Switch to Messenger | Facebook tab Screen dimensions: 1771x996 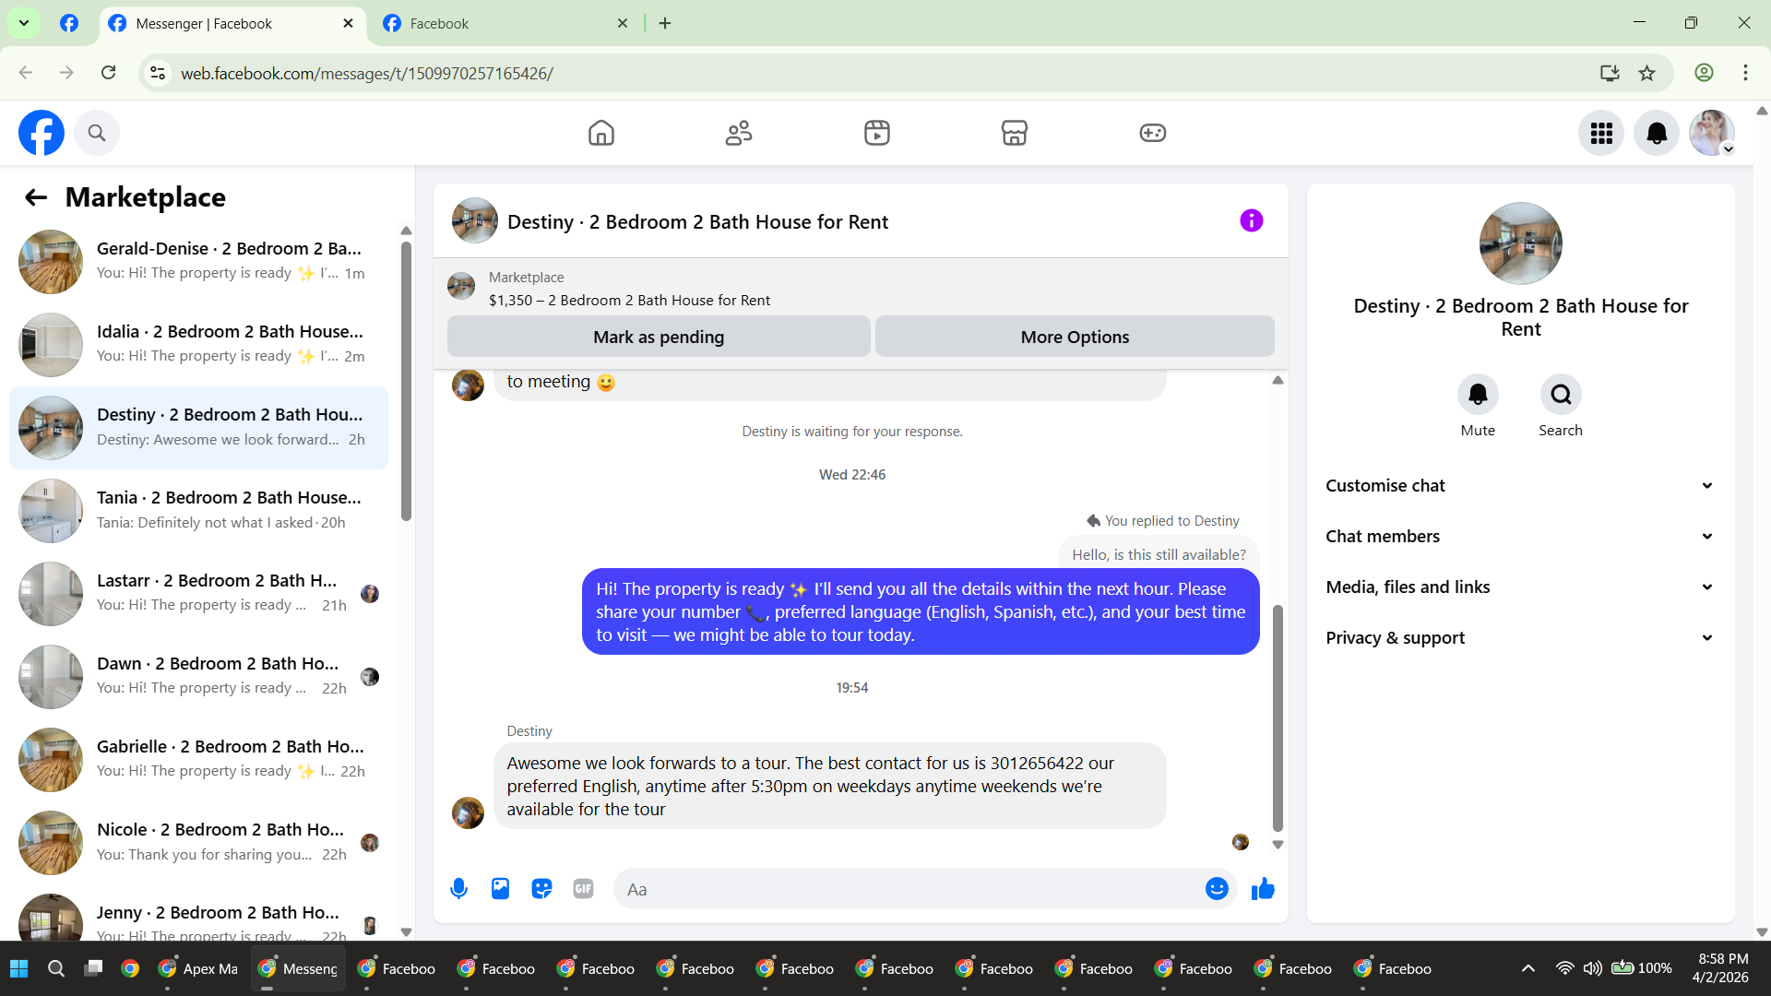point(232,24)
